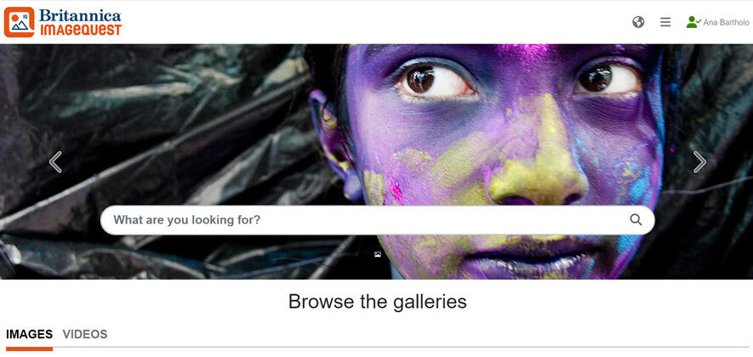Click the small image info icon on banner
753x357 pixels.
pos(378,254)
